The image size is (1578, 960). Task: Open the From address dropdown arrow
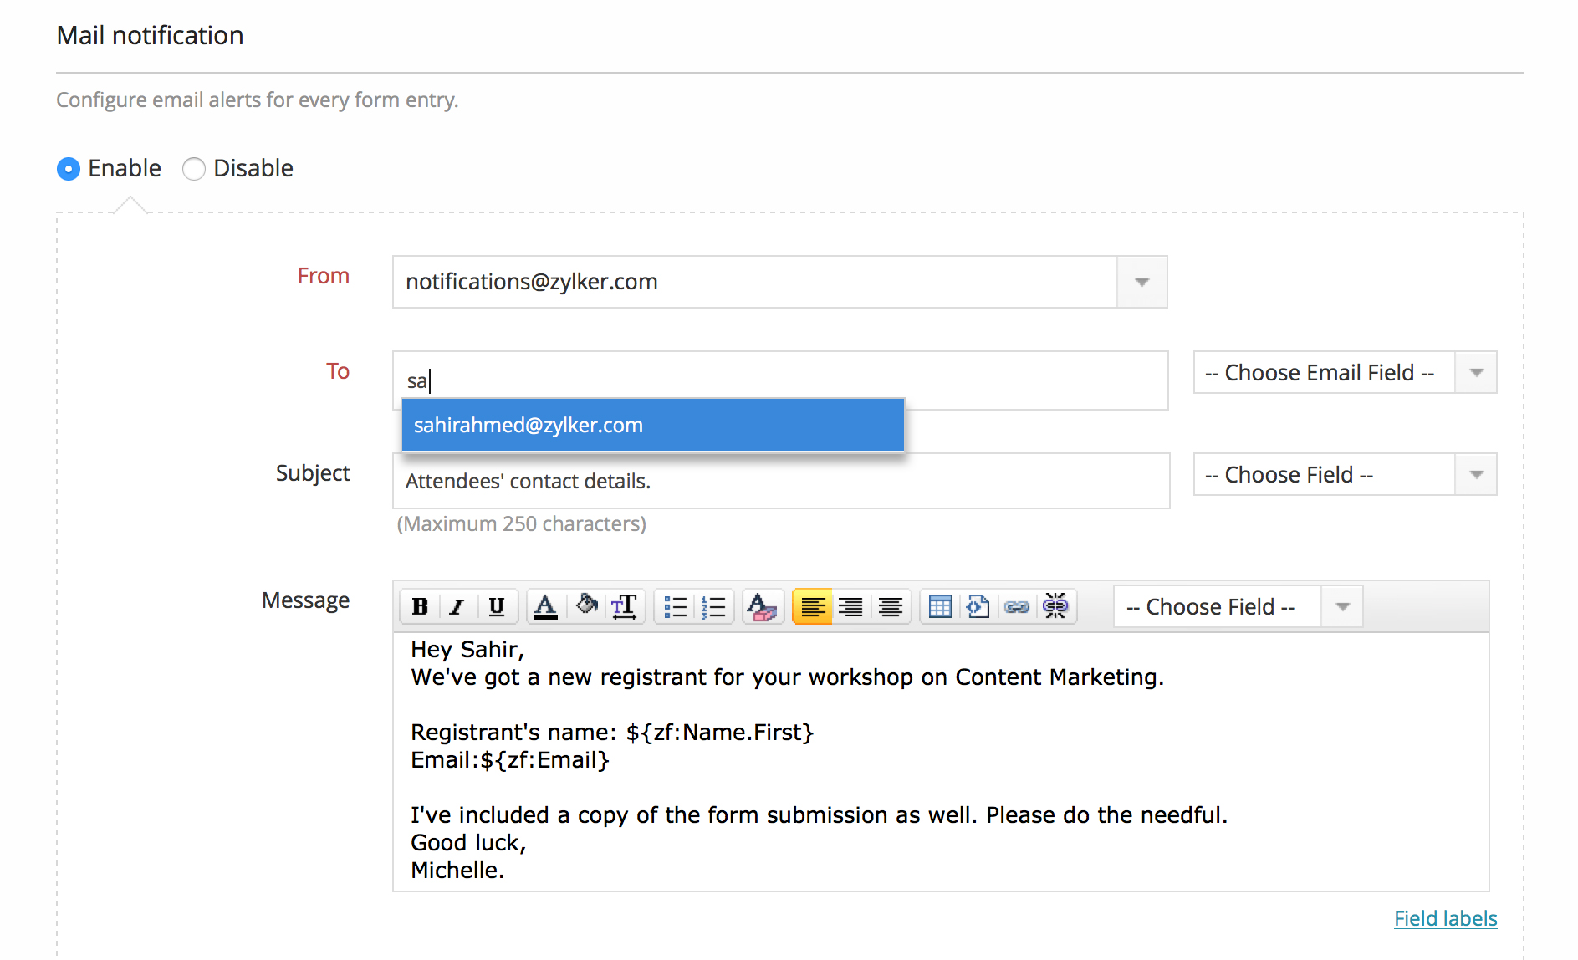click(1141, 282)
